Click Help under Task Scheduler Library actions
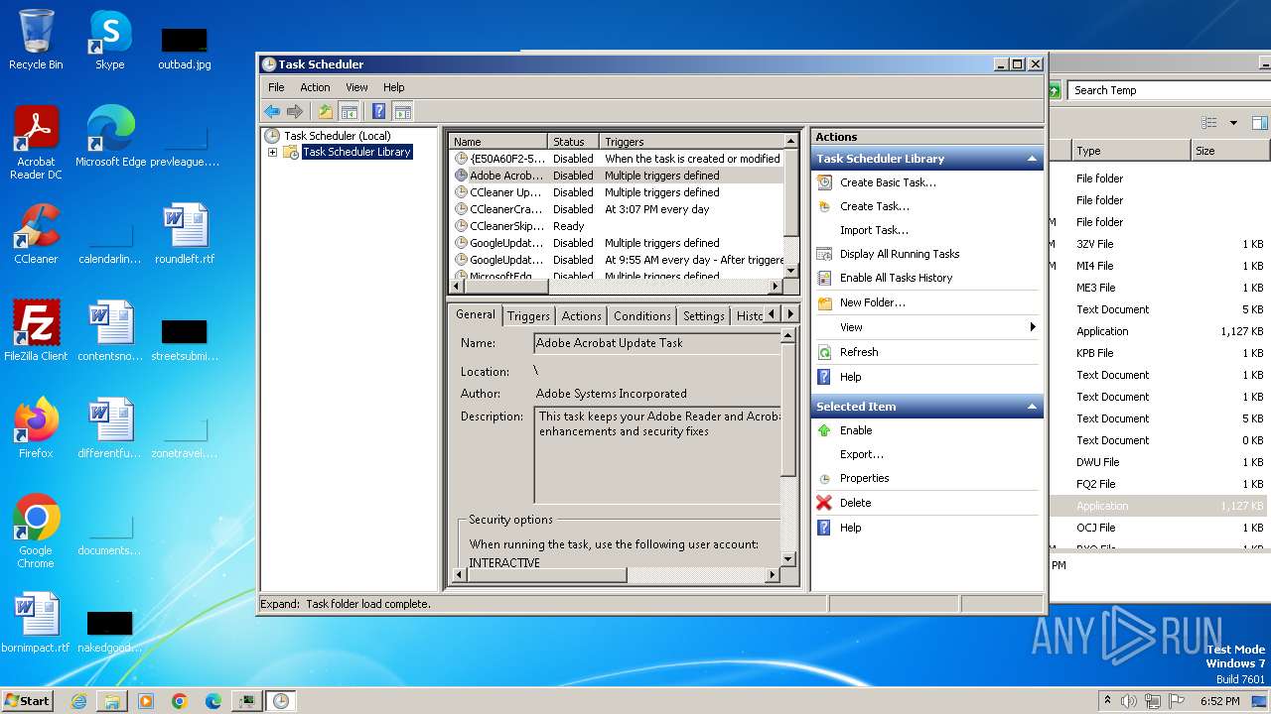 click(850, 377)
